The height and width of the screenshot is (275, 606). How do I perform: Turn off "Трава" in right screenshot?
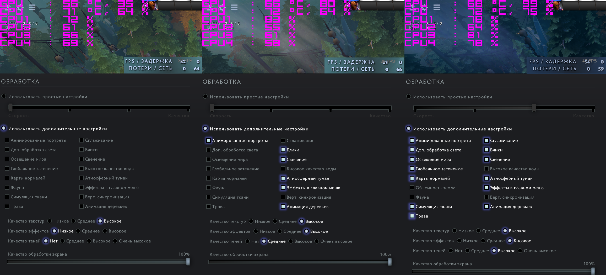click(412, 216)
